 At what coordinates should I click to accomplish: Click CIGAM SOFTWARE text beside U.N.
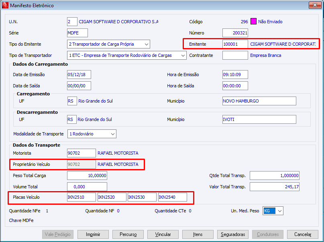click(118, 22)
